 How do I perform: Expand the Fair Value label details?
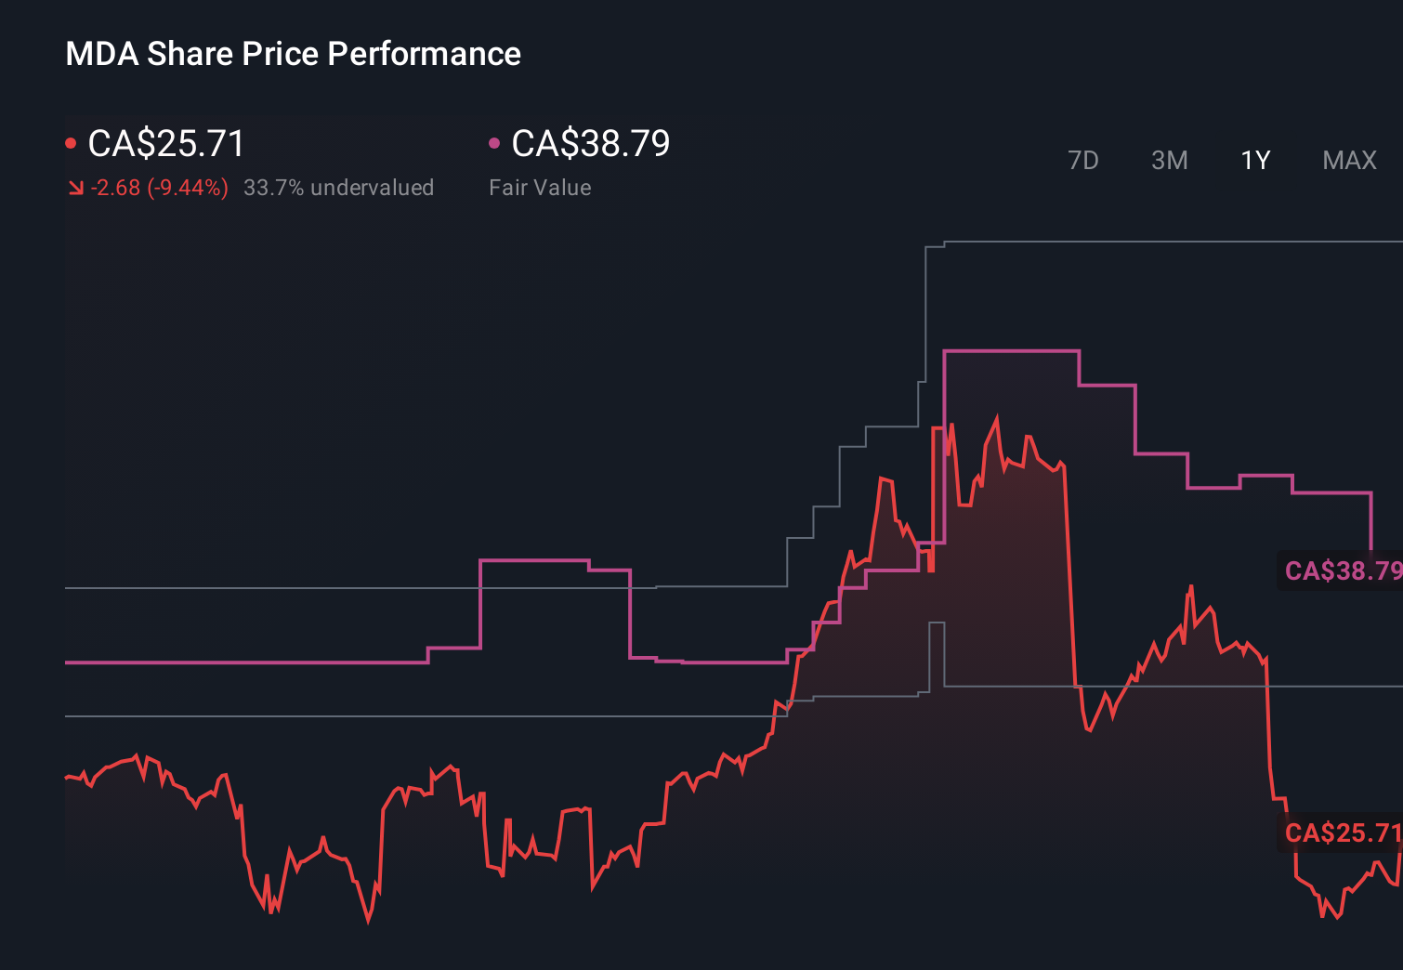tap(540, 187)
